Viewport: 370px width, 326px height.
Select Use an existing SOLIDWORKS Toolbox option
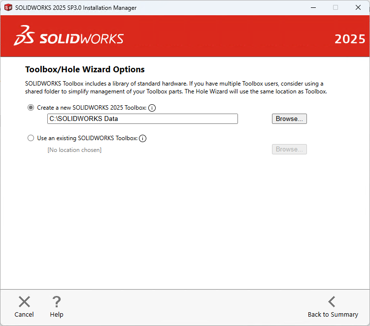tap(31, 138)
